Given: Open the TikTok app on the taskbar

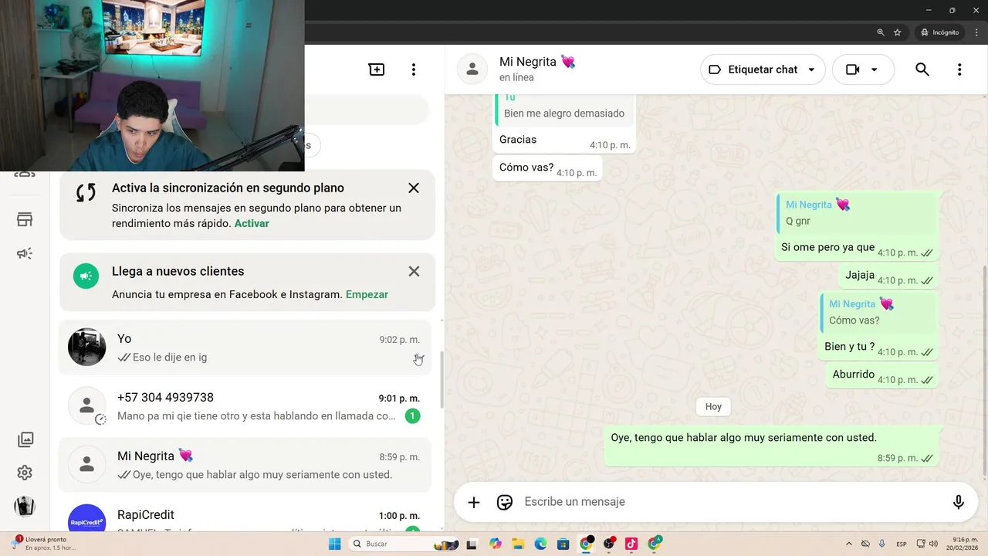Looking at the screenshot, I should 631,544.
